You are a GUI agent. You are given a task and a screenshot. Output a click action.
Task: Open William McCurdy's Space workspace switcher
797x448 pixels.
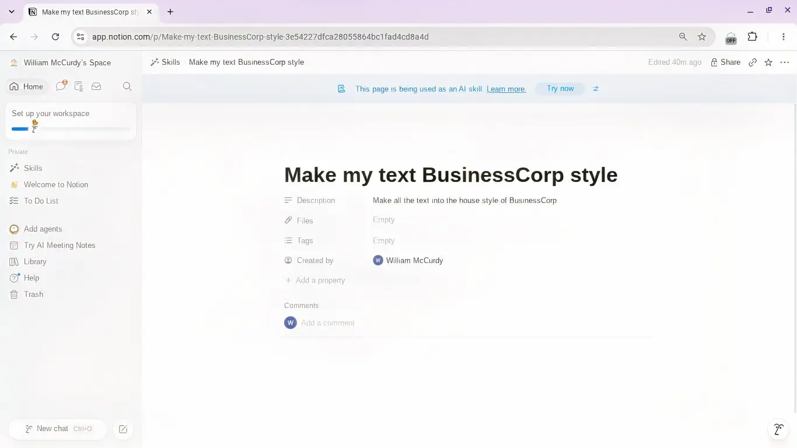pyautogui.click(x=61, y=62)
